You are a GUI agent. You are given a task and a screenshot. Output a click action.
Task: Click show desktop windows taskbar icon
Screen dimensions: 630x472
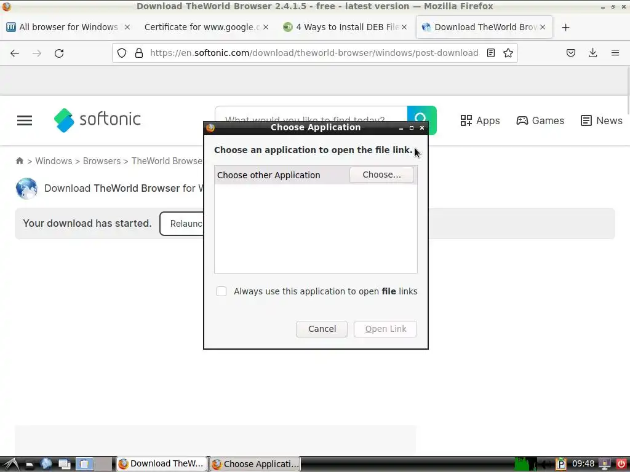pyautogui.click(x=64, y=465)
